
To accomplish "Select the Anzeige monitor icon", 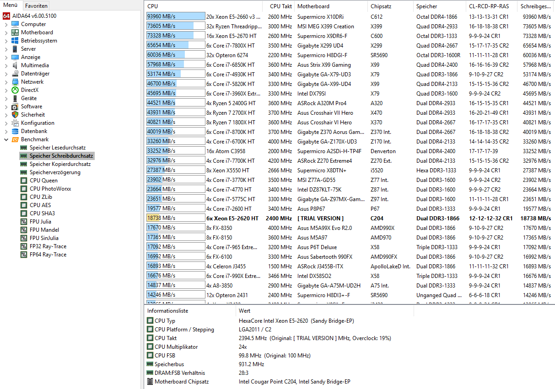I will (15, 57).
